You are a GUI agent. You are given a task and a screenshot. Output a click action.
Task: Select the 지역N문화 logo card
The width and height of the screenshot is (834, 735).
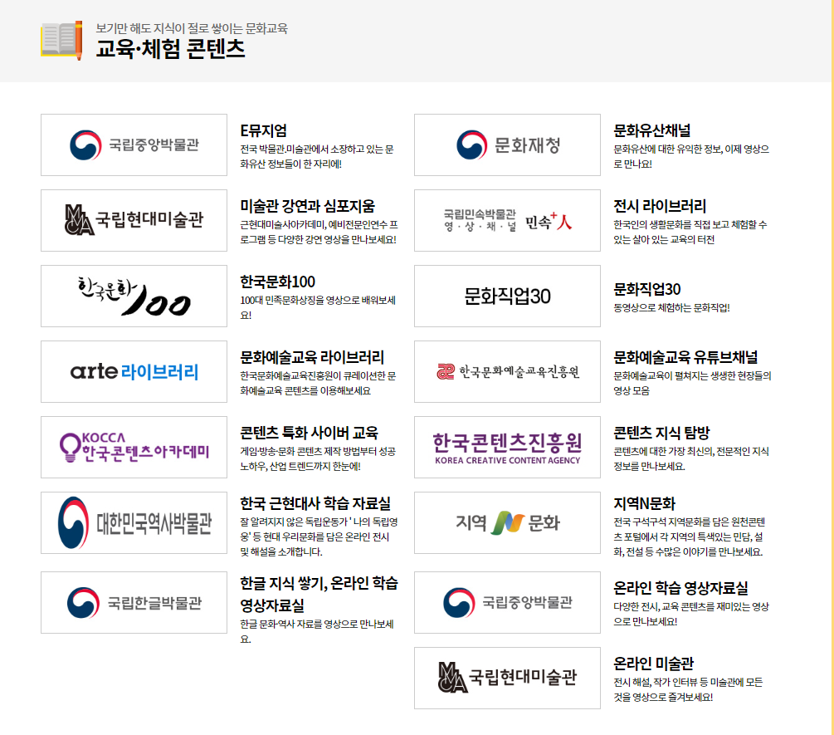[x=507, y=522]
